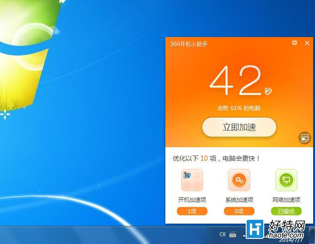Click the keyboard icon in the system tray
315x244 pixels.
233,234
